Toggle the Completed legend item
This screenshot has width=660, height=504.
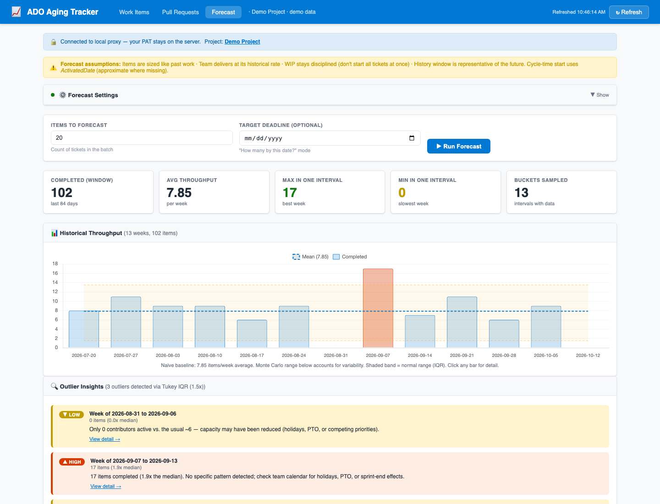pos(350,257)
